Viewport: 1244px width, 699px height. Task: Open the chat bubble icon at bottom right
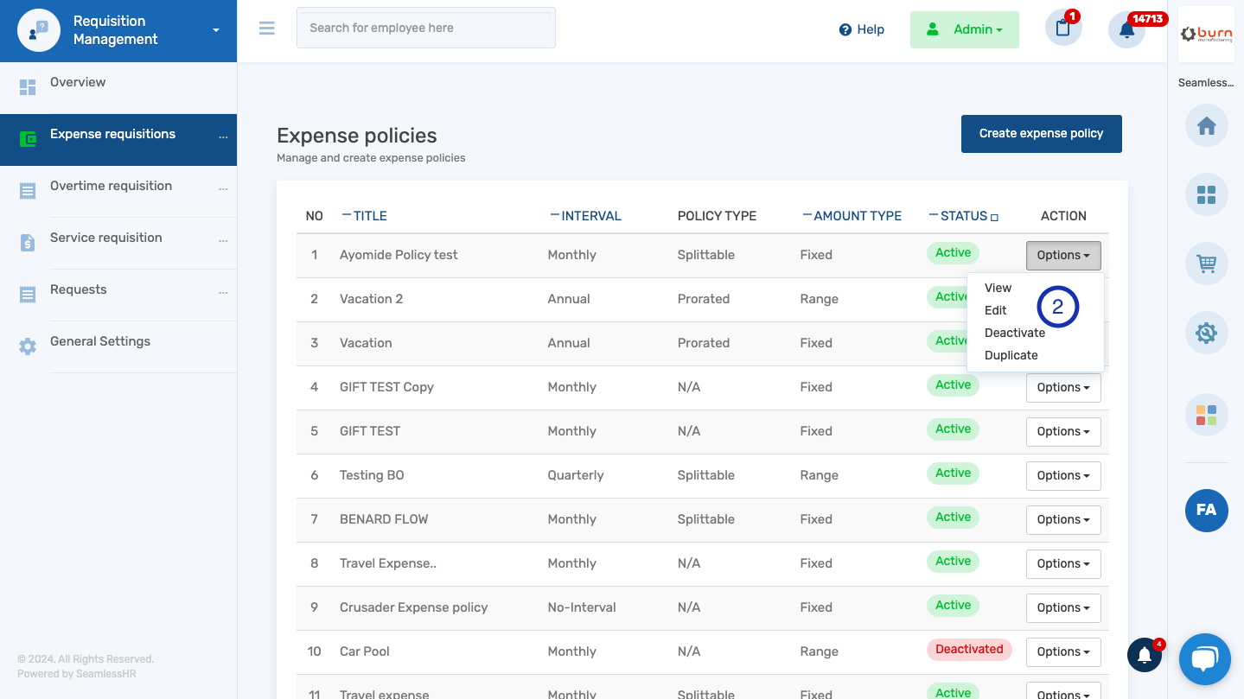coord(1204,659)
